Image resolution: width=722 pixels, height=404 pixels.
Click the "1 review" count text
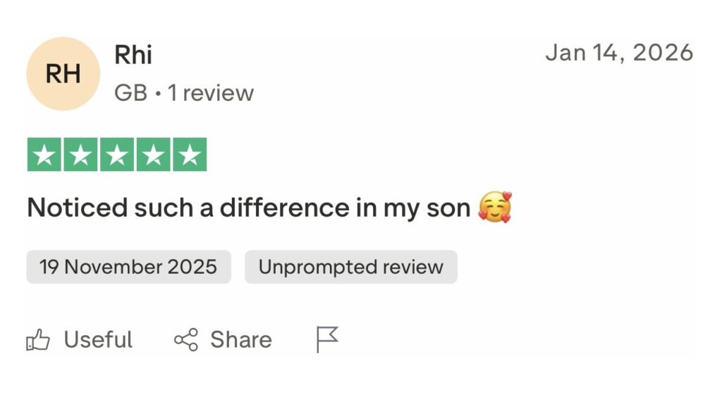(211, 93)
